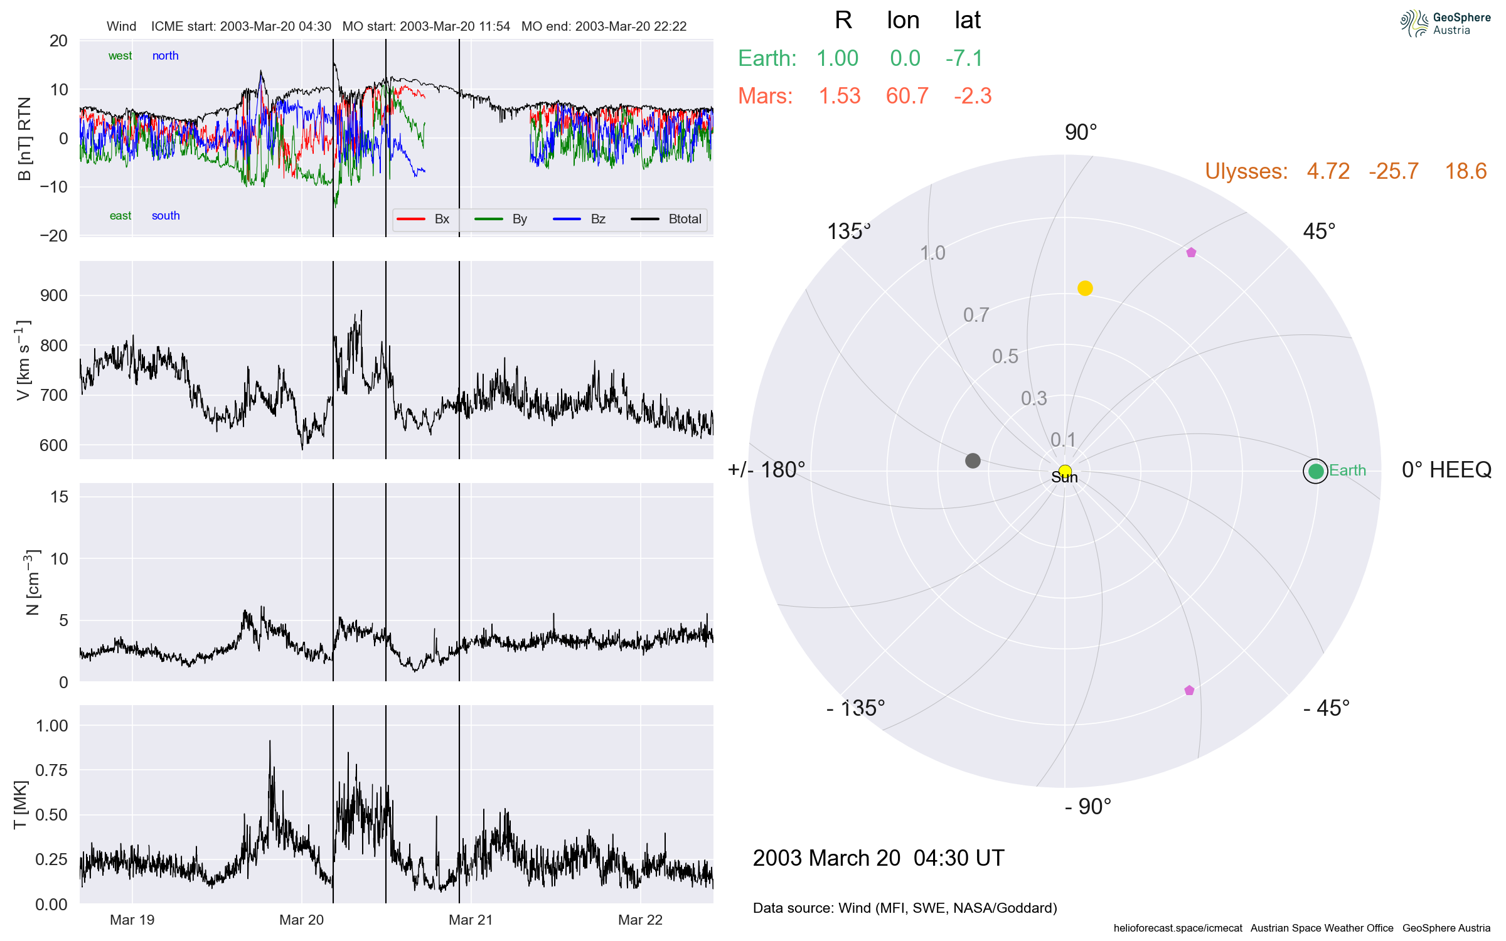This screenshot has width=1506, height=941.
Task: Click the '- 90°' polar angle label
Action: pos(1088,807)
